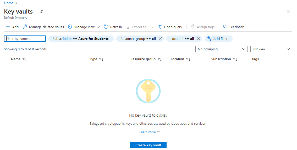Click Open query in toolbar
This screenshot has height=150, width=297.
coord(170,27)
